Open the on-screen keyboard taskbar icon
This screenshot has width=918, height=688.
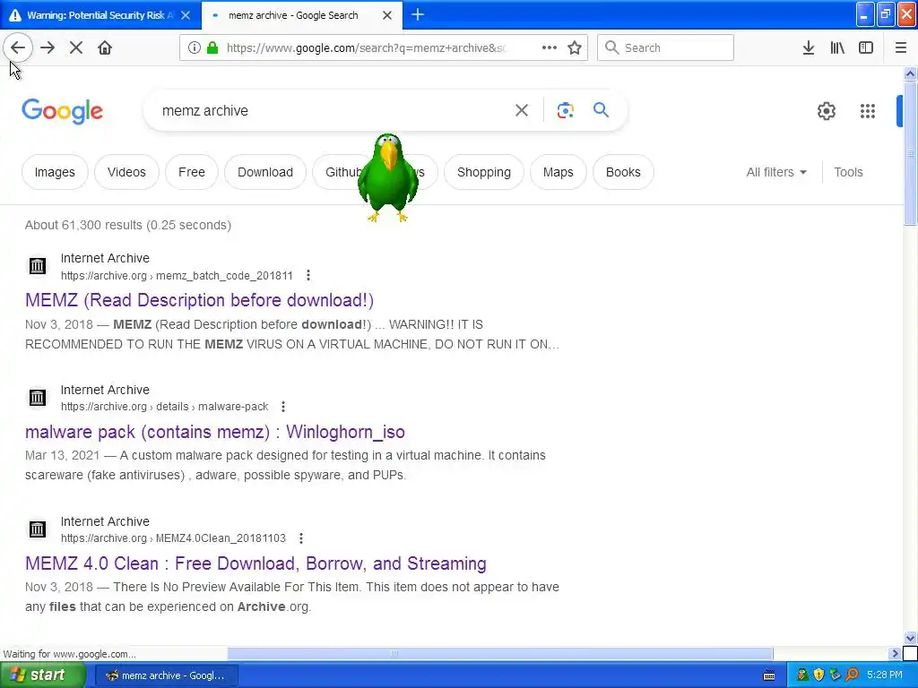(x=769, y=675)
